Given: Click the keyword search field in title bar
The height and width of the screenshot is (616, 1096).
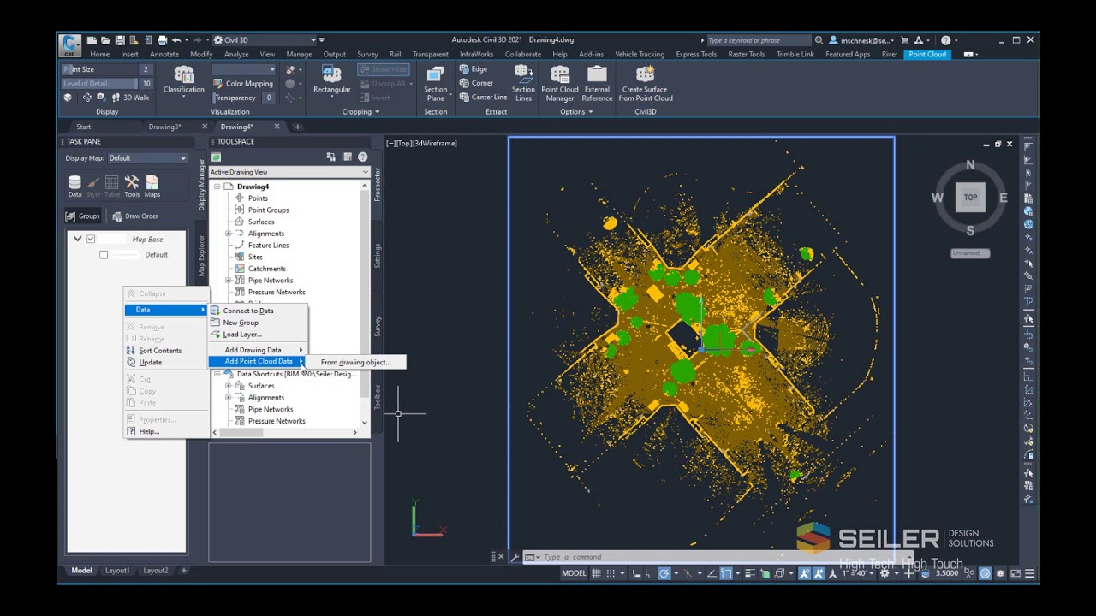Looking at the screenshot, I should 759,40.
